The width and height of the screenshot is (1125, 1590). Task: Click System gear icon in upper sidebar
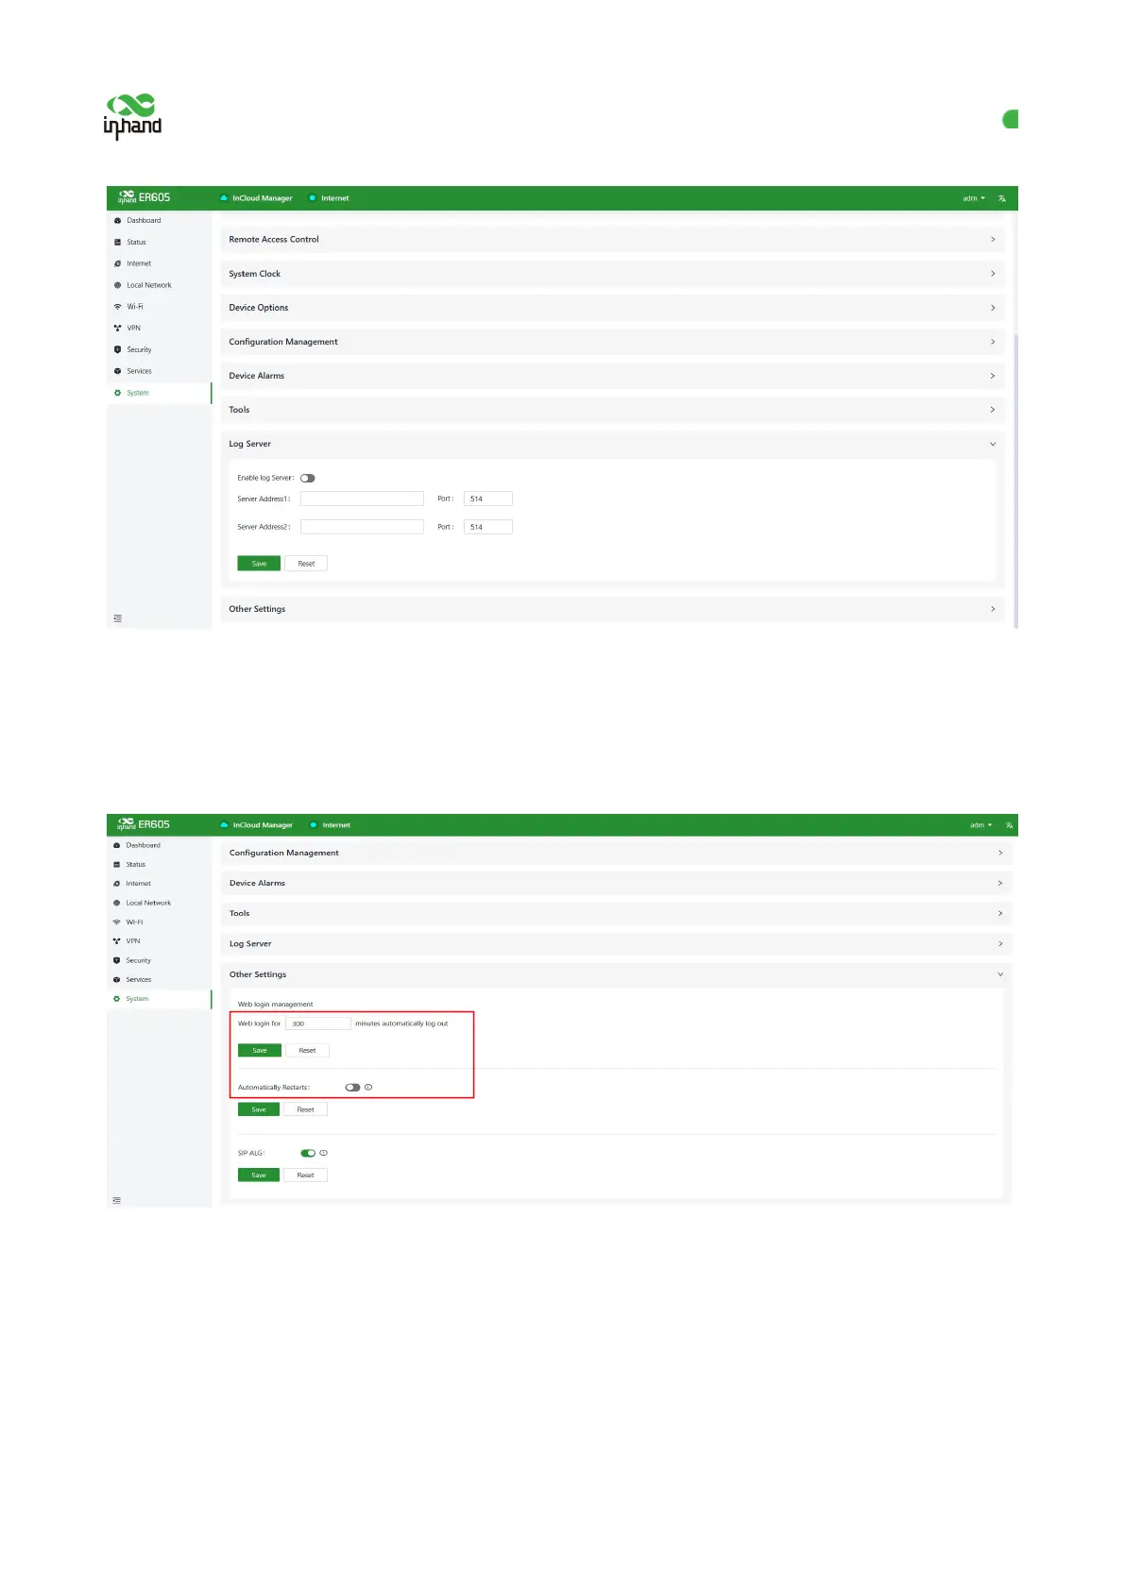click(x=117, y=393)
